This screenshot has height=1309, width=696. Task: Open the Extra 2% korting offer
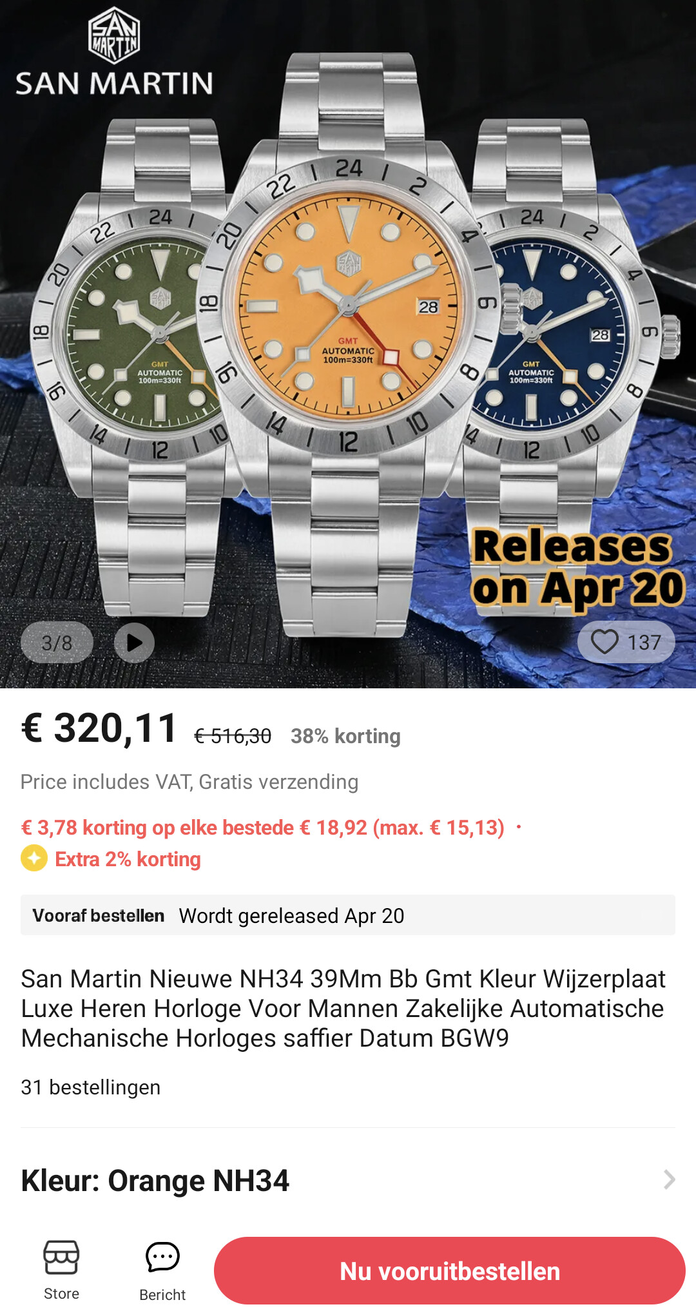click(x=128, y=859)
